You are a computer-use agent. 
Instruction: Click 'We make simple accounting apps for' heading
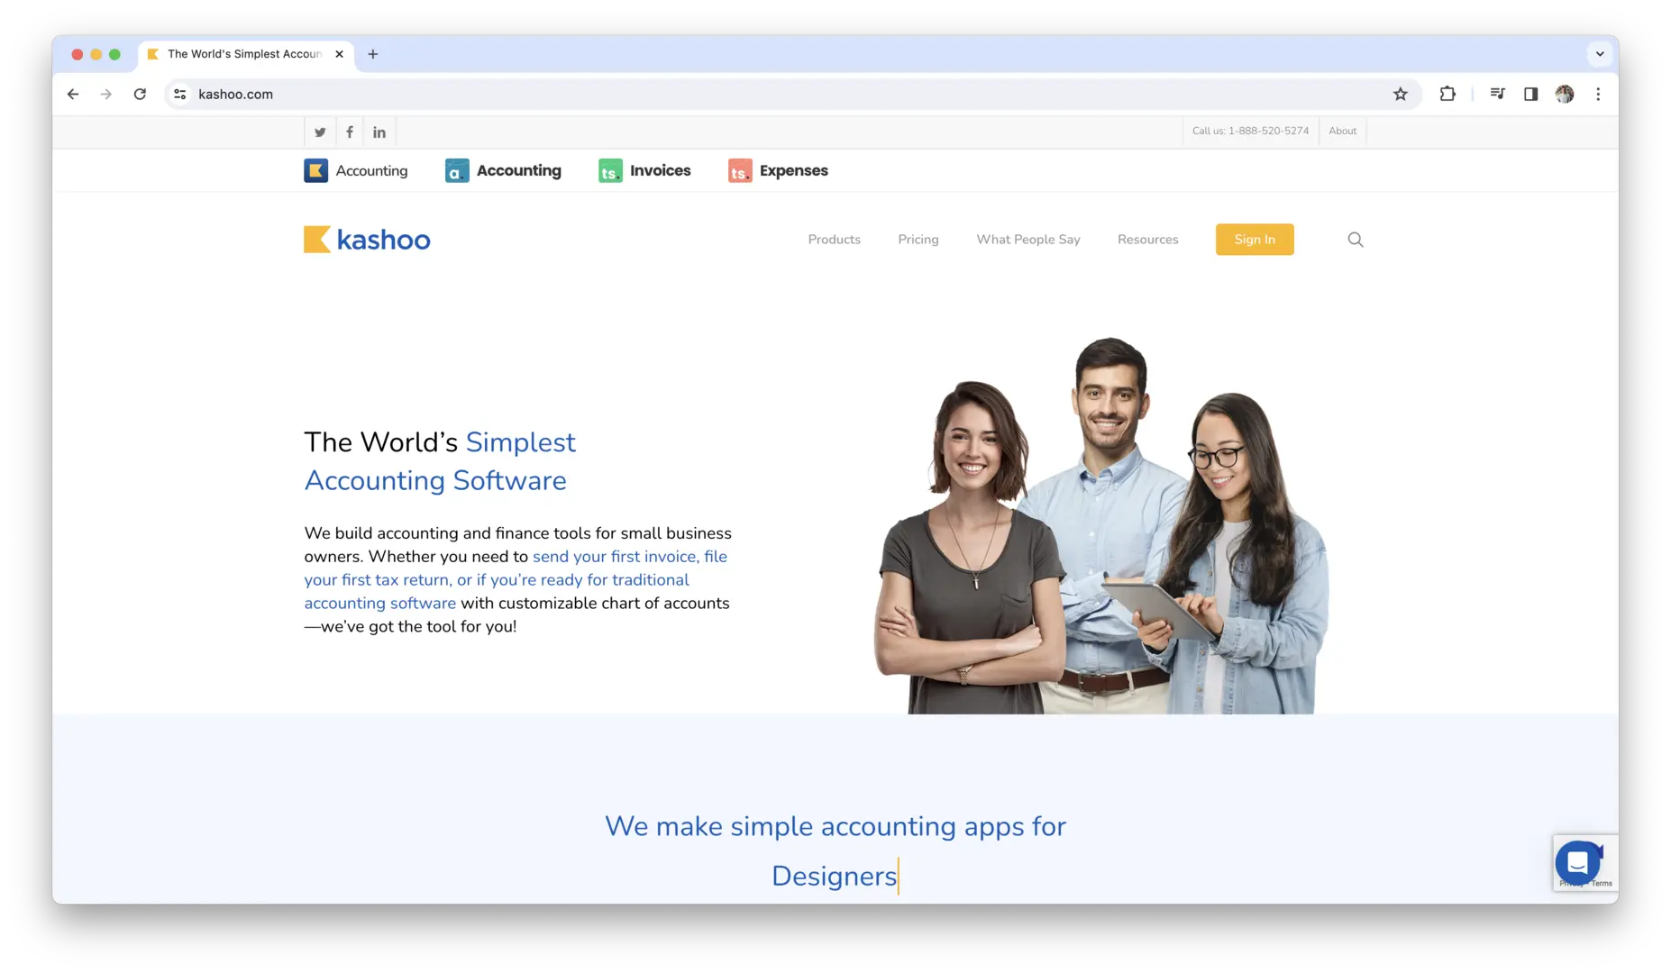coord(835,826)
